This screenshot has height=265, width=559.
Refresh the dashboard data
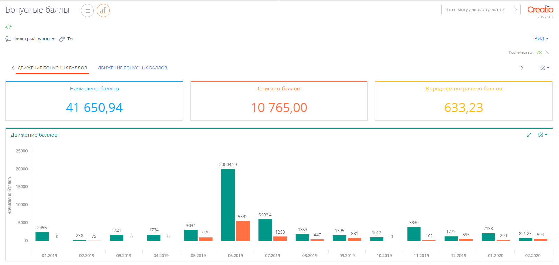[x=8, y=27]
